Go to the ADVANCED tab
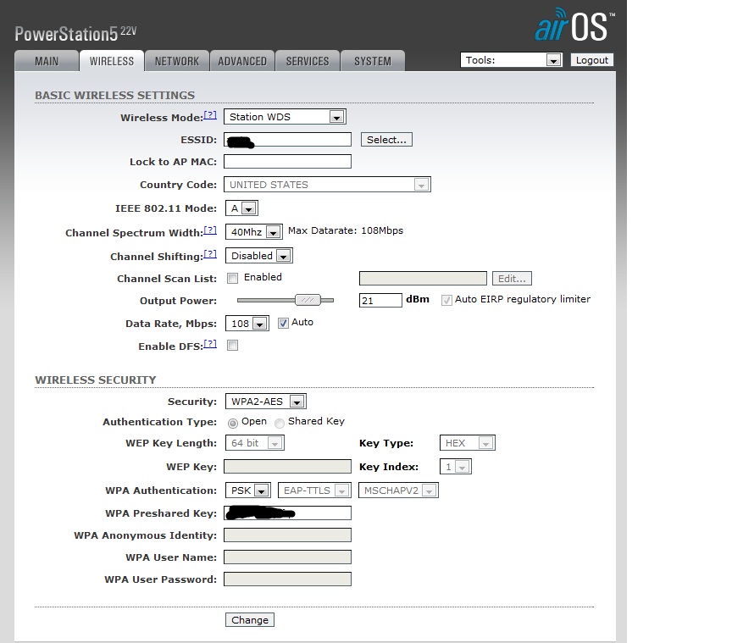The height and width of the screenshot is (643, 732). tap(242, 61)
